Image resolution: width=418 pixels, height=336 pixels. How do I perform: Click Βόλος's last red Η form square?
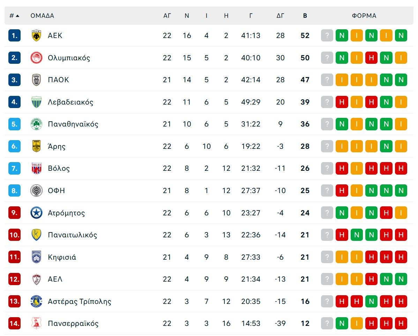click(x=401, y=168)
